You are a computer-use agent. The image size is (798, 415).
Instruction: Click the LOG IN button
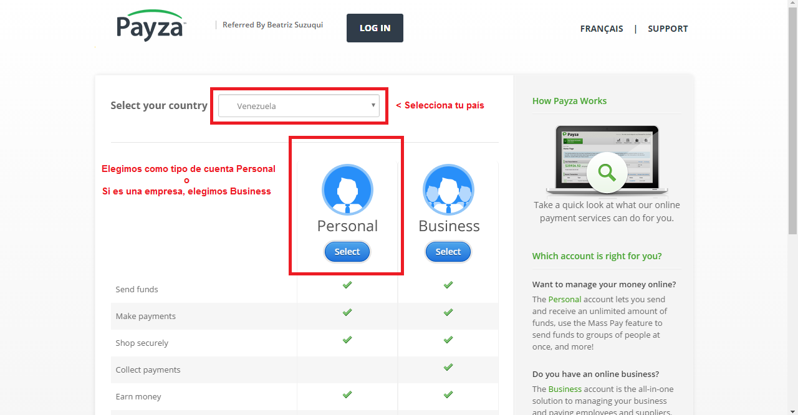[x=375, y=27]
